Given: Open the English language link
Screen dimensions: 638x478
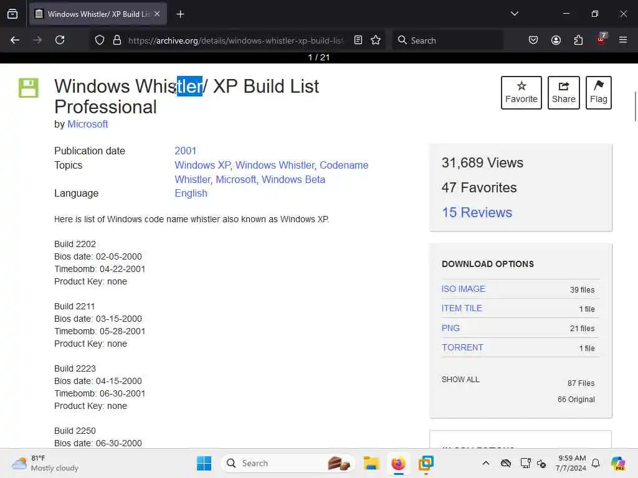Looking at the screenshot, I should coord(191,194).
